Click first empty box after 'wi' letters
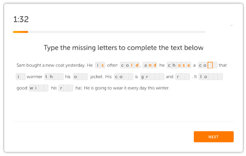 pos(41,88)
